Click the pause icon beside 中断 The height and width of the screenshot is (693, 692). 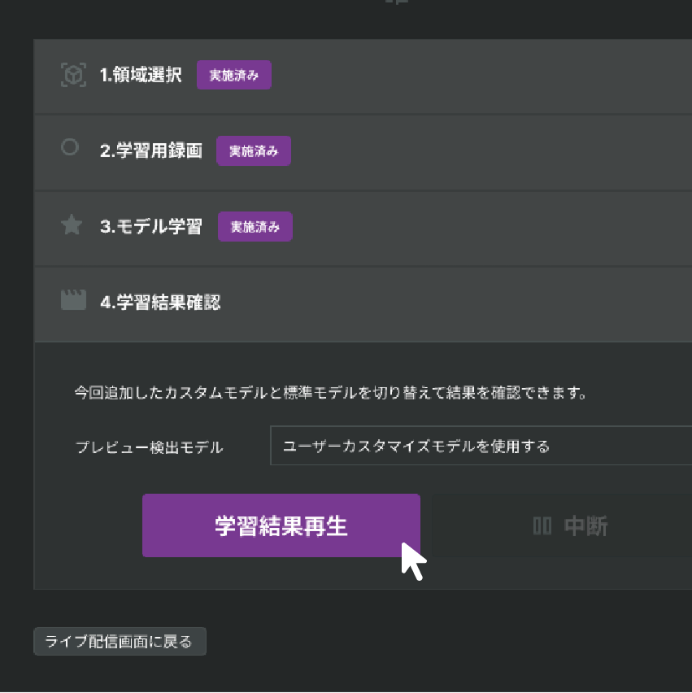coord(542,526)
